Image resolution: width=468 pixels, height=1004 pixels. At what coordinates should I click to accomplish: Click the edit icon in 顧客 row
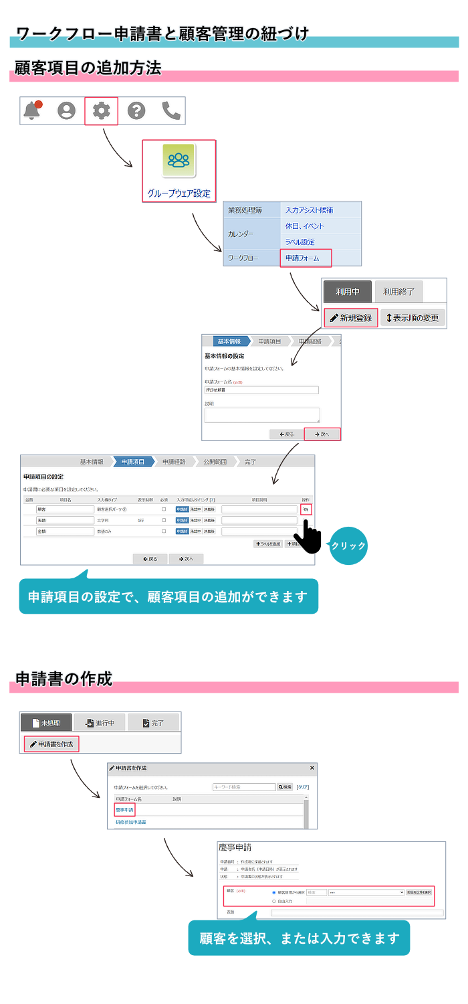[x=306, y=509]
